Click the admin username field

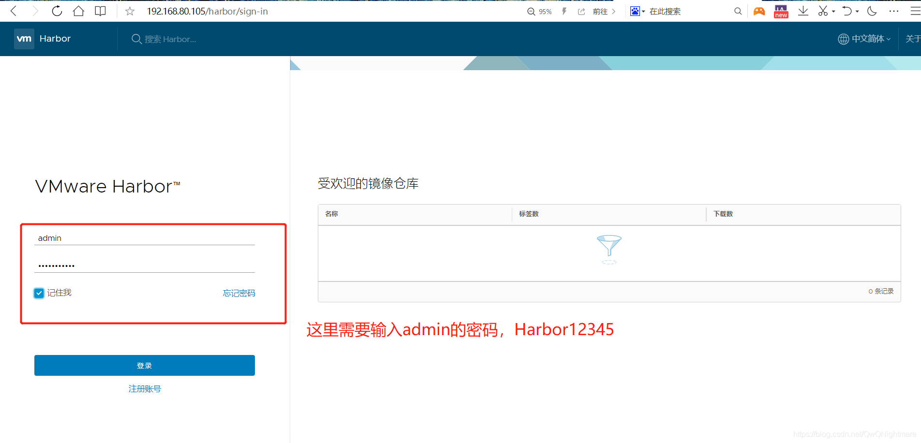(145, 238)
